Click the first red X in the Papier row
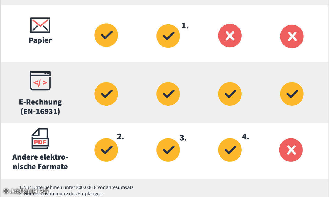The width and height of the screenshot is (329, 197). [x=230, y=36]
